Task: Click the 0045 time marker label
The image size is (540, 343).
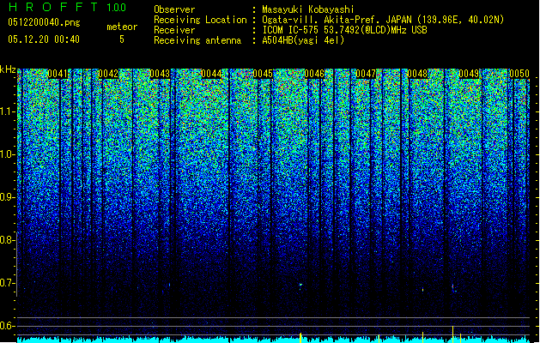Action: (263, 74)
